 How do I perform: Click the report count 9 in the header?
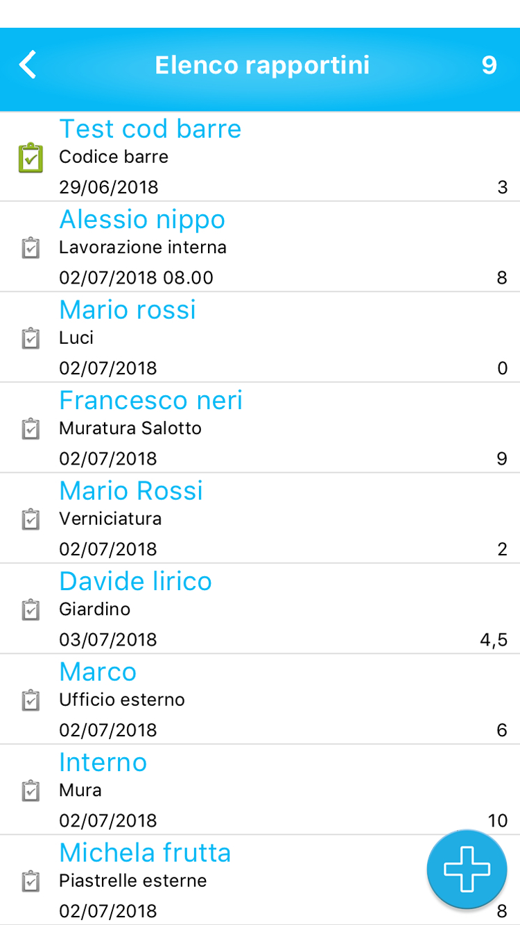489,65
